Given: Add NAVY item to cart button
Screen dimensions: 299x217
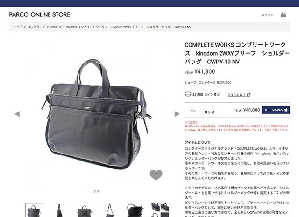Looking at the screenshot, I should [276, 110].
